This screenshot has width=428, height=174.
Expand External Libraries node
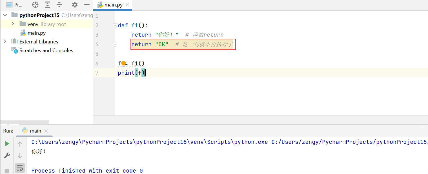click(x=5, y=41)
